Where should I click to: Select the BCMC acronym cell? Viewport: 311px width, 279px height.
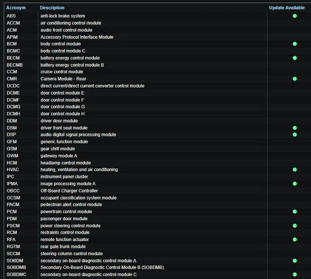tap(13, 51)
